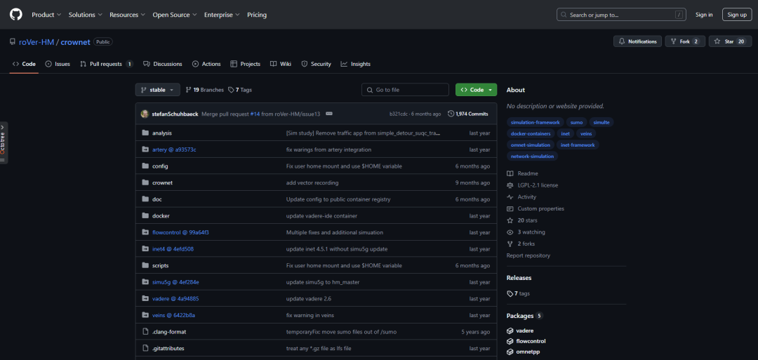Viewport: 758px width, 360px height.
Task: Click the artery submodule folder icon
Action: pos(145,149)
